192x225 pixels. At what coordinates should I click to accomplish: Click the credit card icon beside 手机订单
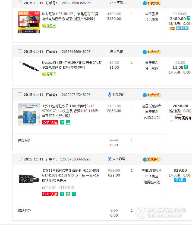click(172, 29)
